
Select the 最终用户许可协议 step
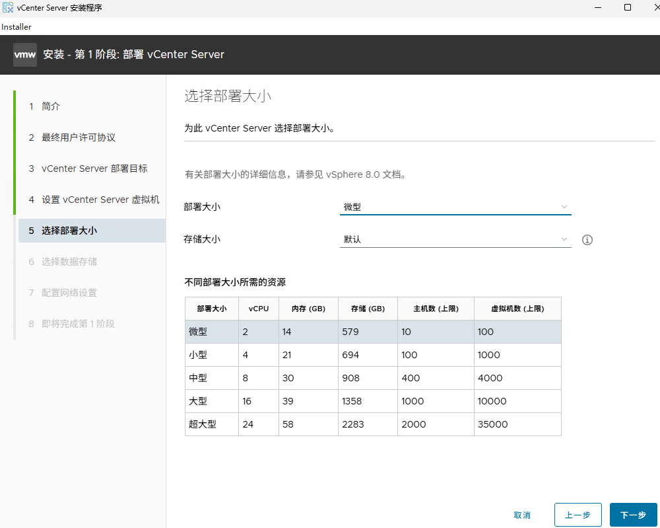78,137
